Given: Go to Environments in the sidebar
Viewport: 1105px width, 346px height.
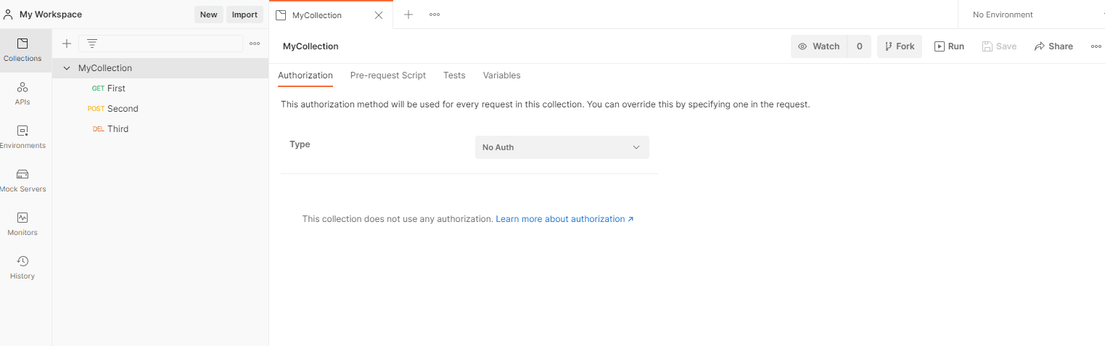Looking at the screenshot, I should [22, 136].
